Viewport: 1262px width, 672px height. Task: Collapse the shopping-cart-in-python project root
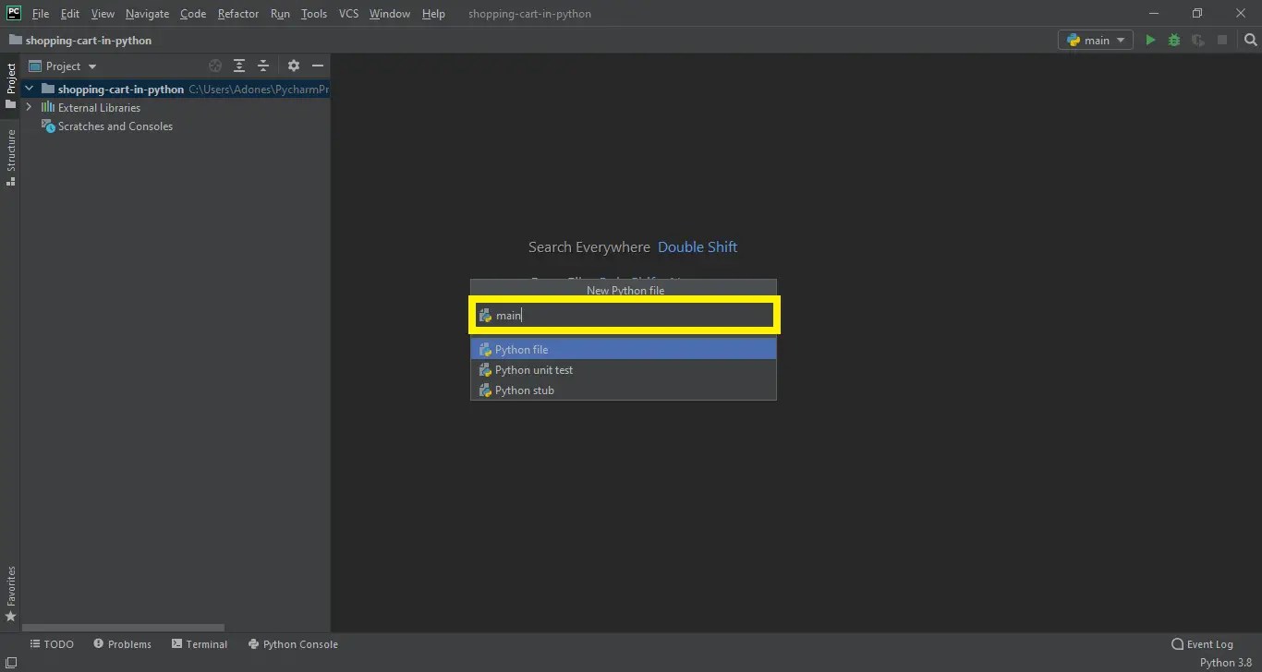[x=29, y=89]
